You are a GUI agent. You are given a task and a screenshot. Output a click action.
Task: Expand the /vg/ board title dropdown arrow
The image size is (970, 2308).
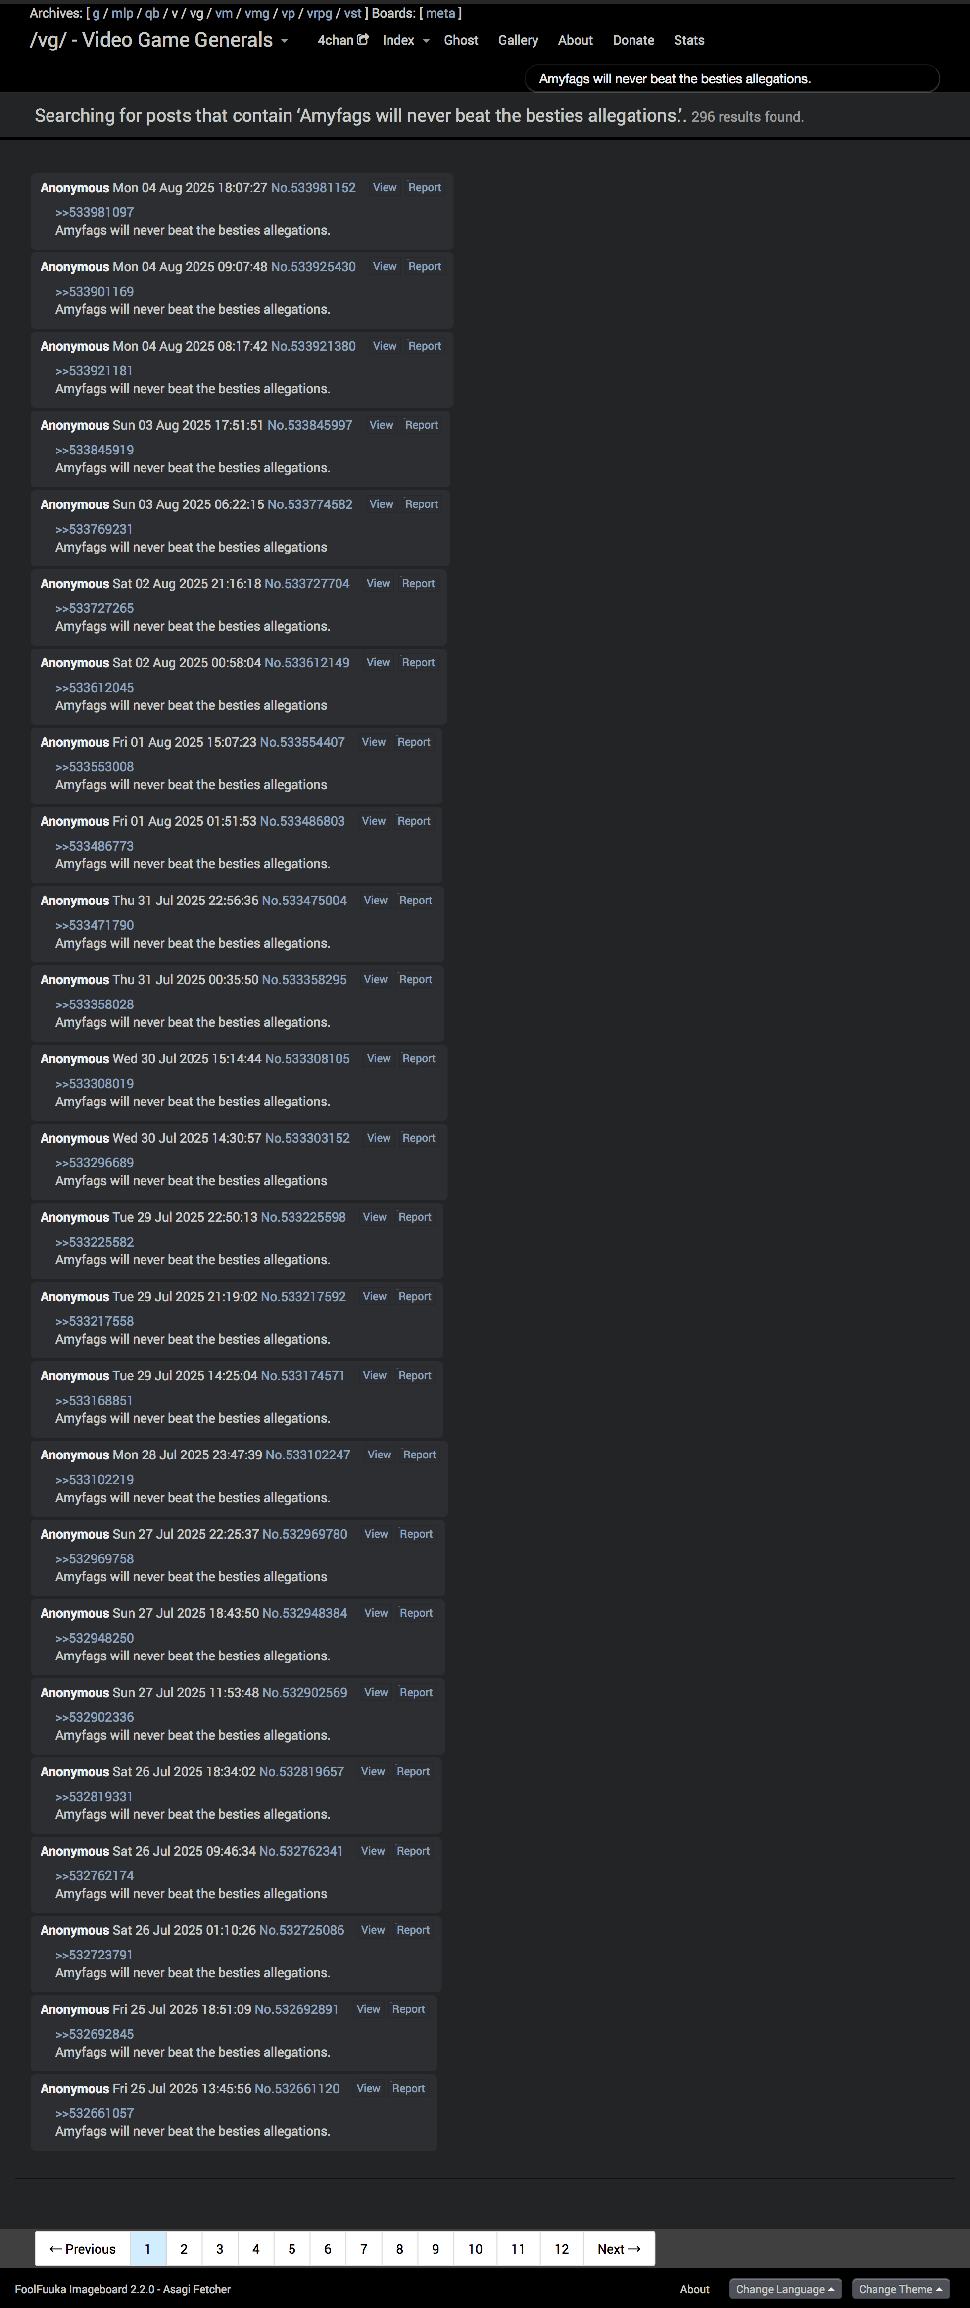click(285, 40)
